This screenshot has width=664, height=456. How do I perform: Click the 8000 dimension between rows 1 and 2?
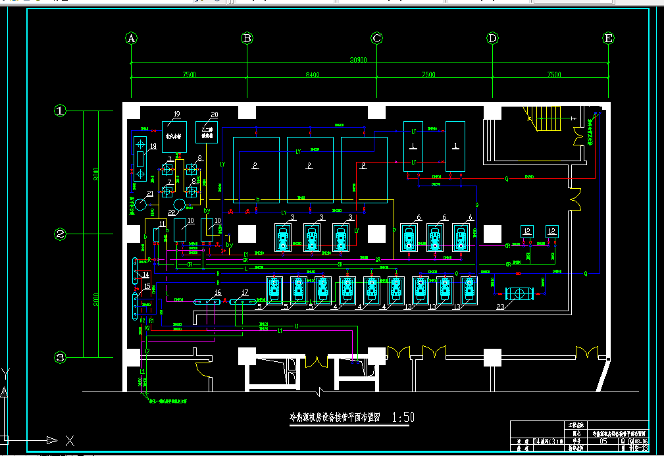pos(95,174)
